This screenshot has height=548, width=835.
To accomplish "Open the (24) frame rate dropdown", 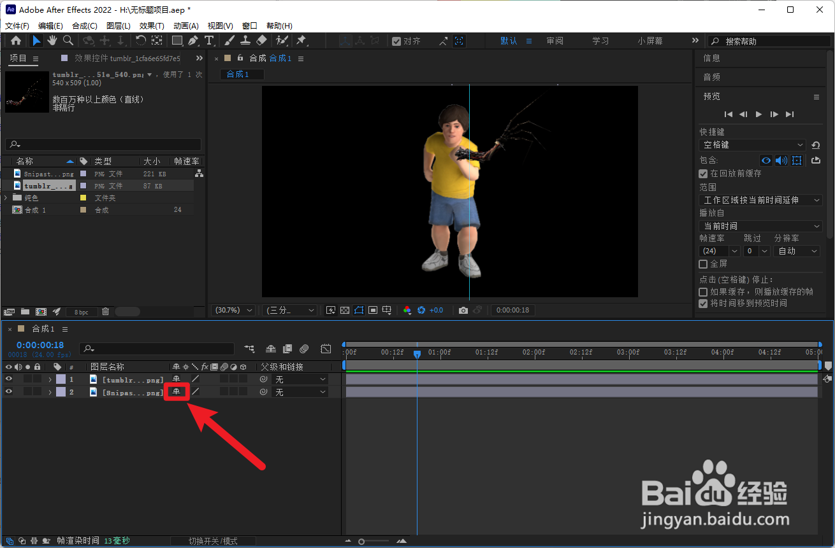I will click(719, 251).
